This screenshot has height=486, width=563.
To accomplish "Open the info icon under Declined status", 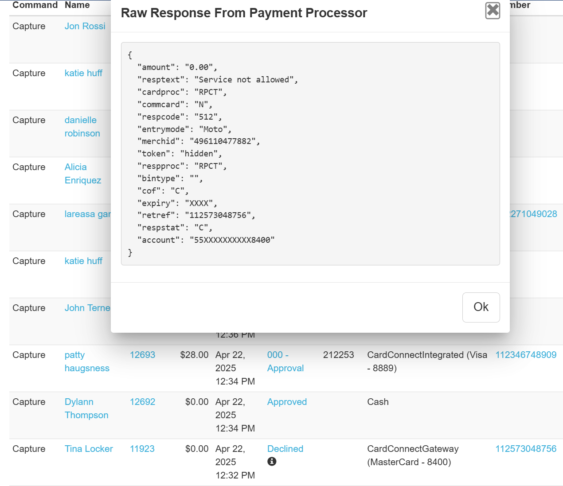I will tap(272, 461).
